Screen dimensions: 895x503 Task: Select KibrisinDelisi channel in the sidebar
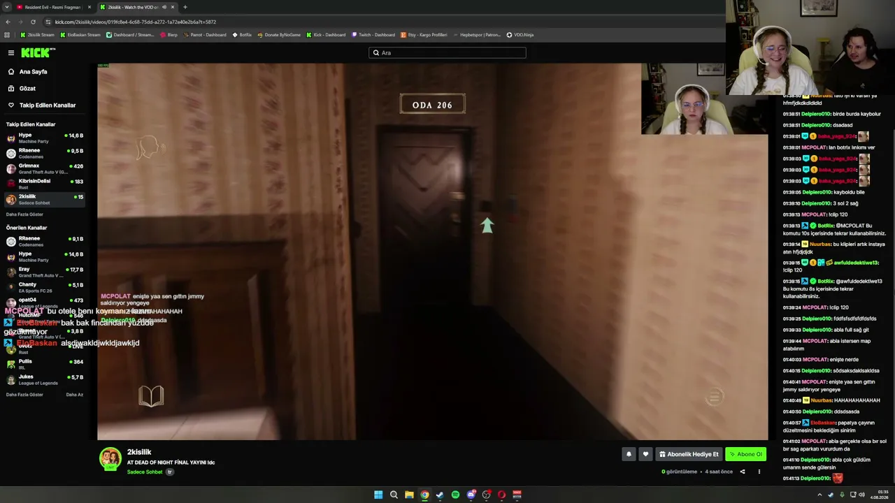(45, 184)
